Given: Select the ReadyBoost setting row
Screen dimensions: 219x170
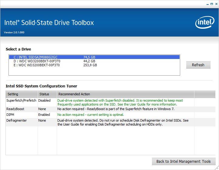Looking at the screenshot, I should [110, 109].
